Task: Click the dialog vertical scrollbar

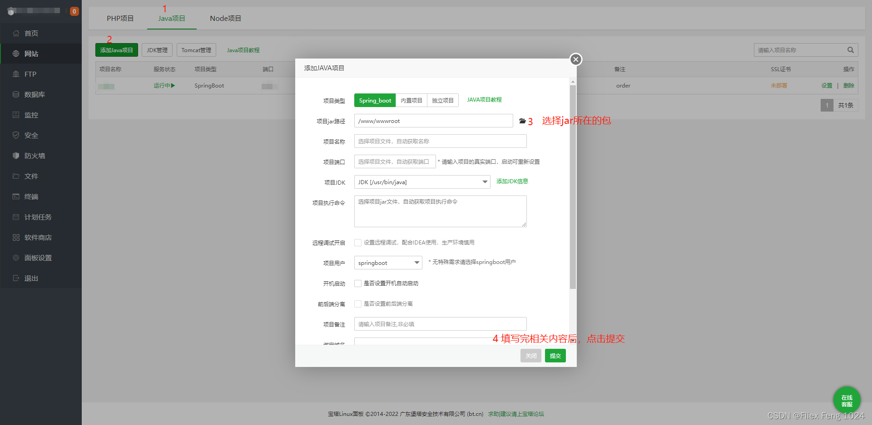Action: pos(573,186)
